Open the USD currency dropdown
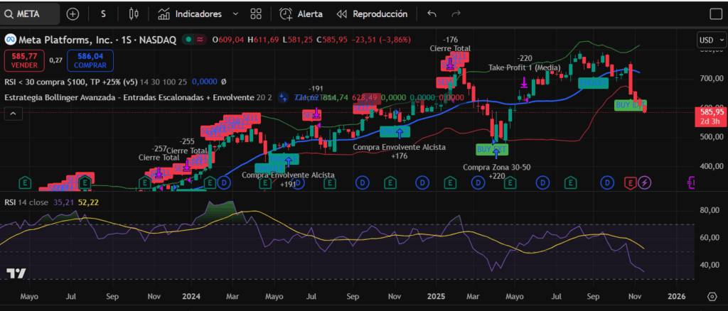728x311 pixels. coord(710,40)
